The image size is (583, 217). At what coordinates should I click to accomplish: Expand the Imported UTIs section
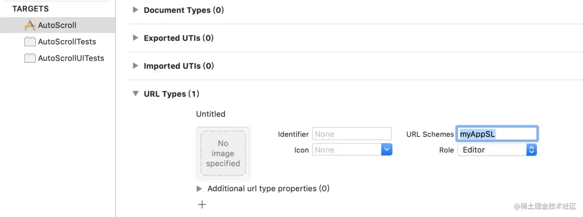point(135,66)
